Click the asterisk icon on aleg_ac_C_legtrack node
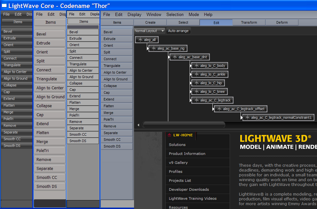The width and height of the screenshot is (317, 209). click(x=196, y=100)
